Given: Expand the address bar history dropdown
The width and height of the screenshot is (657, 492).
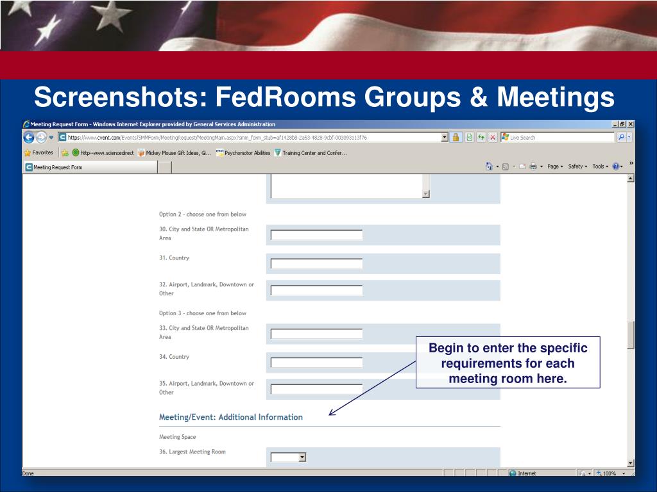Looking at the screenshot, I should point(445,137).
